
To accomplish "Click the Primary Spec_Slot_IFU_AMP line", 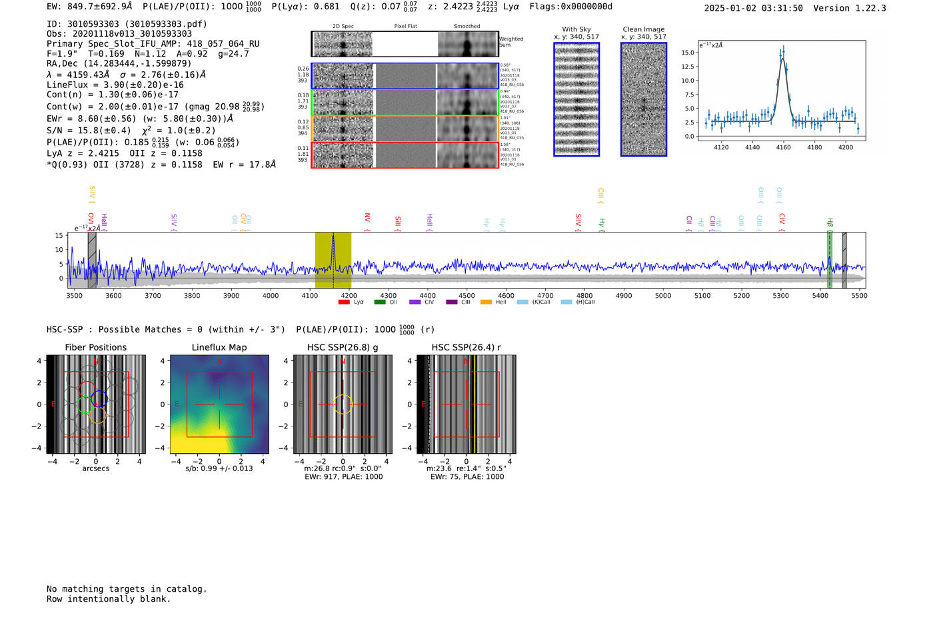I will click(x=153, y=44).
